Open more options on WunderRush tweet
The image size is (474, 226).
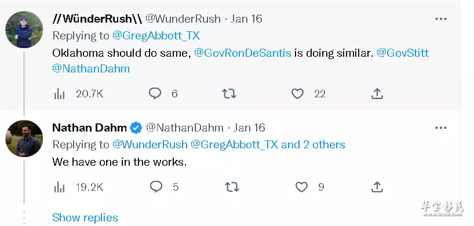[x=441, y=19]
